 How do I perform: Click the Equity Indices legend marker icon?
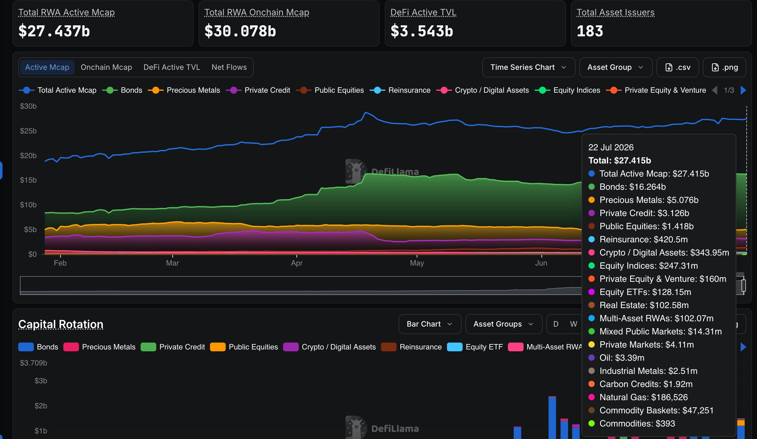[x=542, y=90]
